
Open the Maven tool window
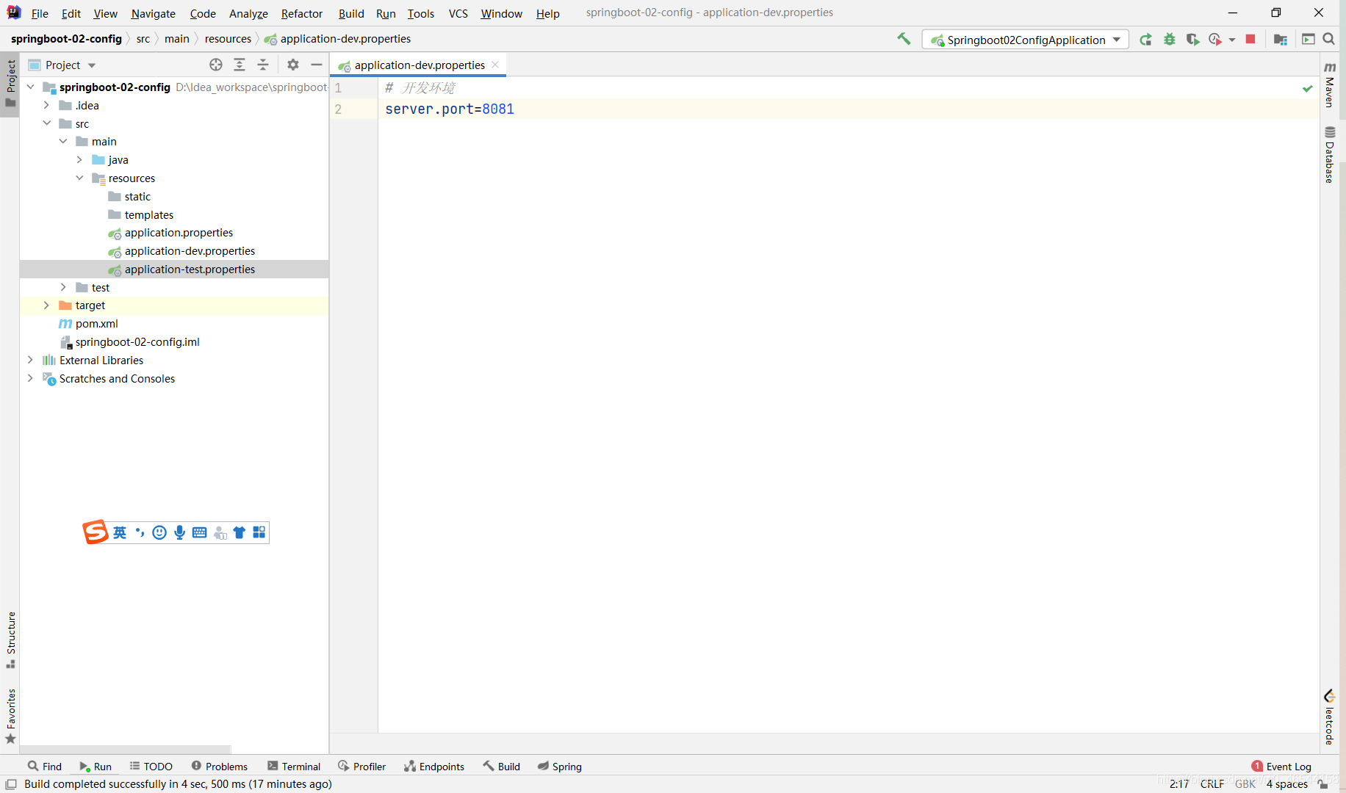(1330, 84)
